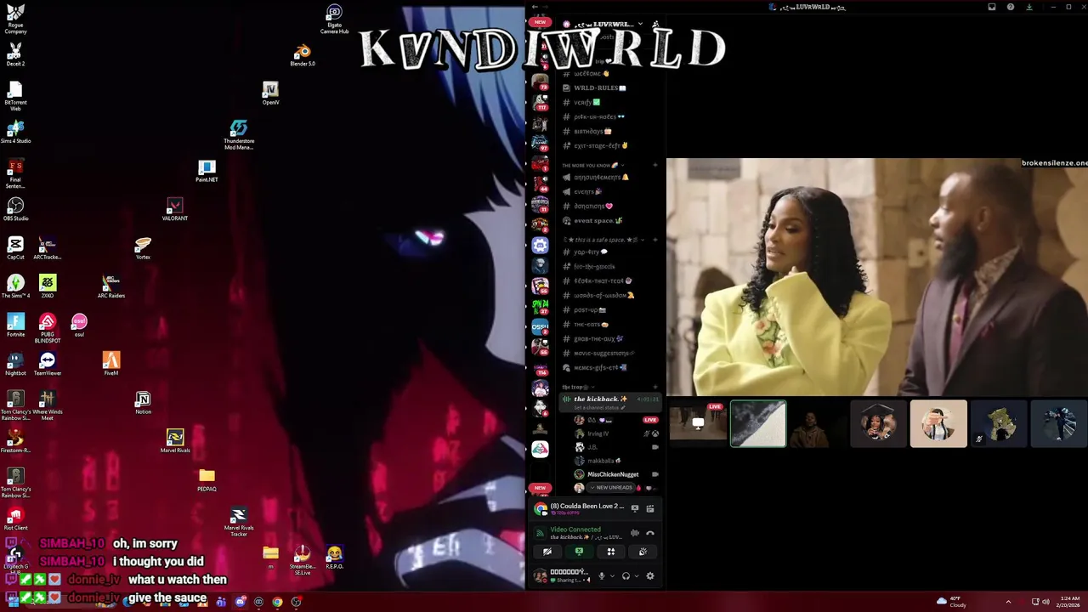Open Marvel Rivals Tracker desktop shortcut
This screenshot has height=612, width=1088.
239,522
